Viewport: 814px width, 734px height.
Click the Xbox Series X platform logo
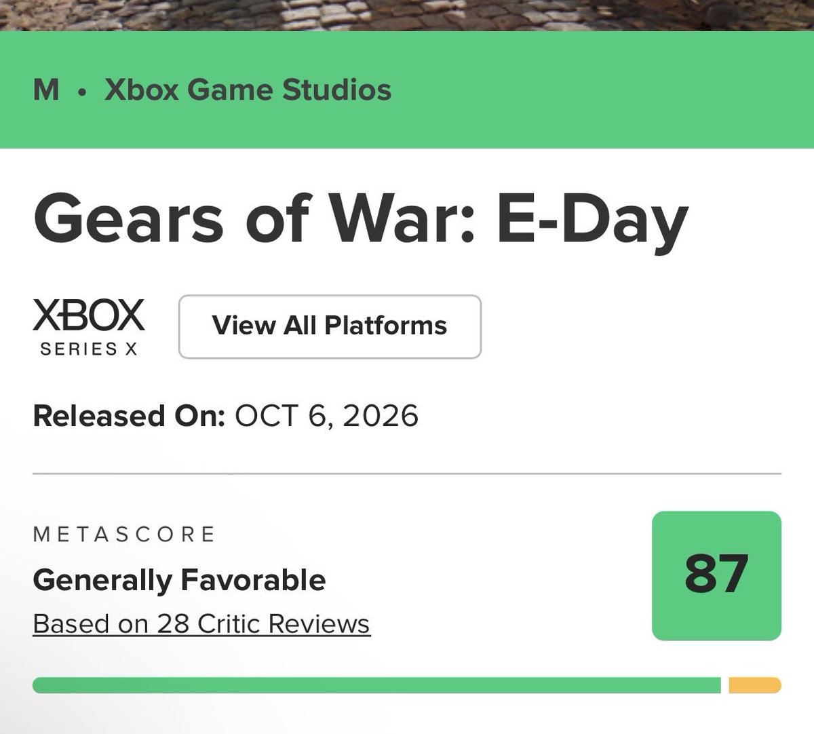click(89, 327)
